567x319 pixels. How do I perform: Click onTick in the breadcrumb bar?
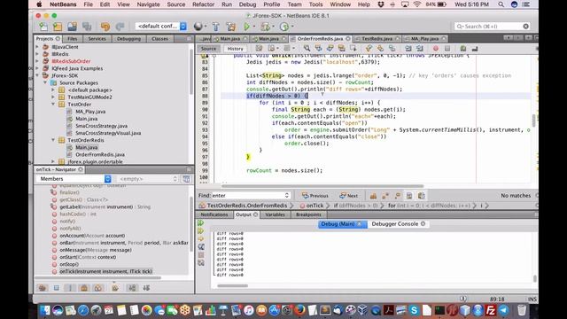[x=312, y=206]
